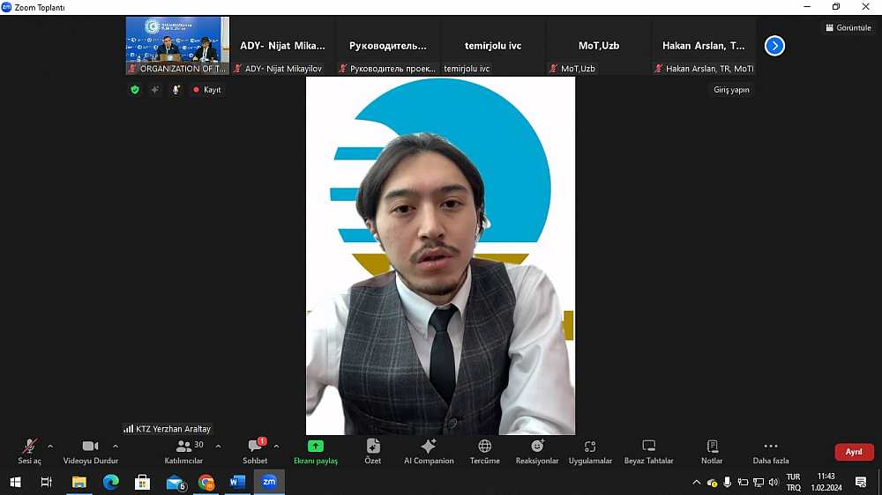Viewport: 882px width, 495px height.
Task: Open the Özet summary tool
Action: [x=372, y=451]
